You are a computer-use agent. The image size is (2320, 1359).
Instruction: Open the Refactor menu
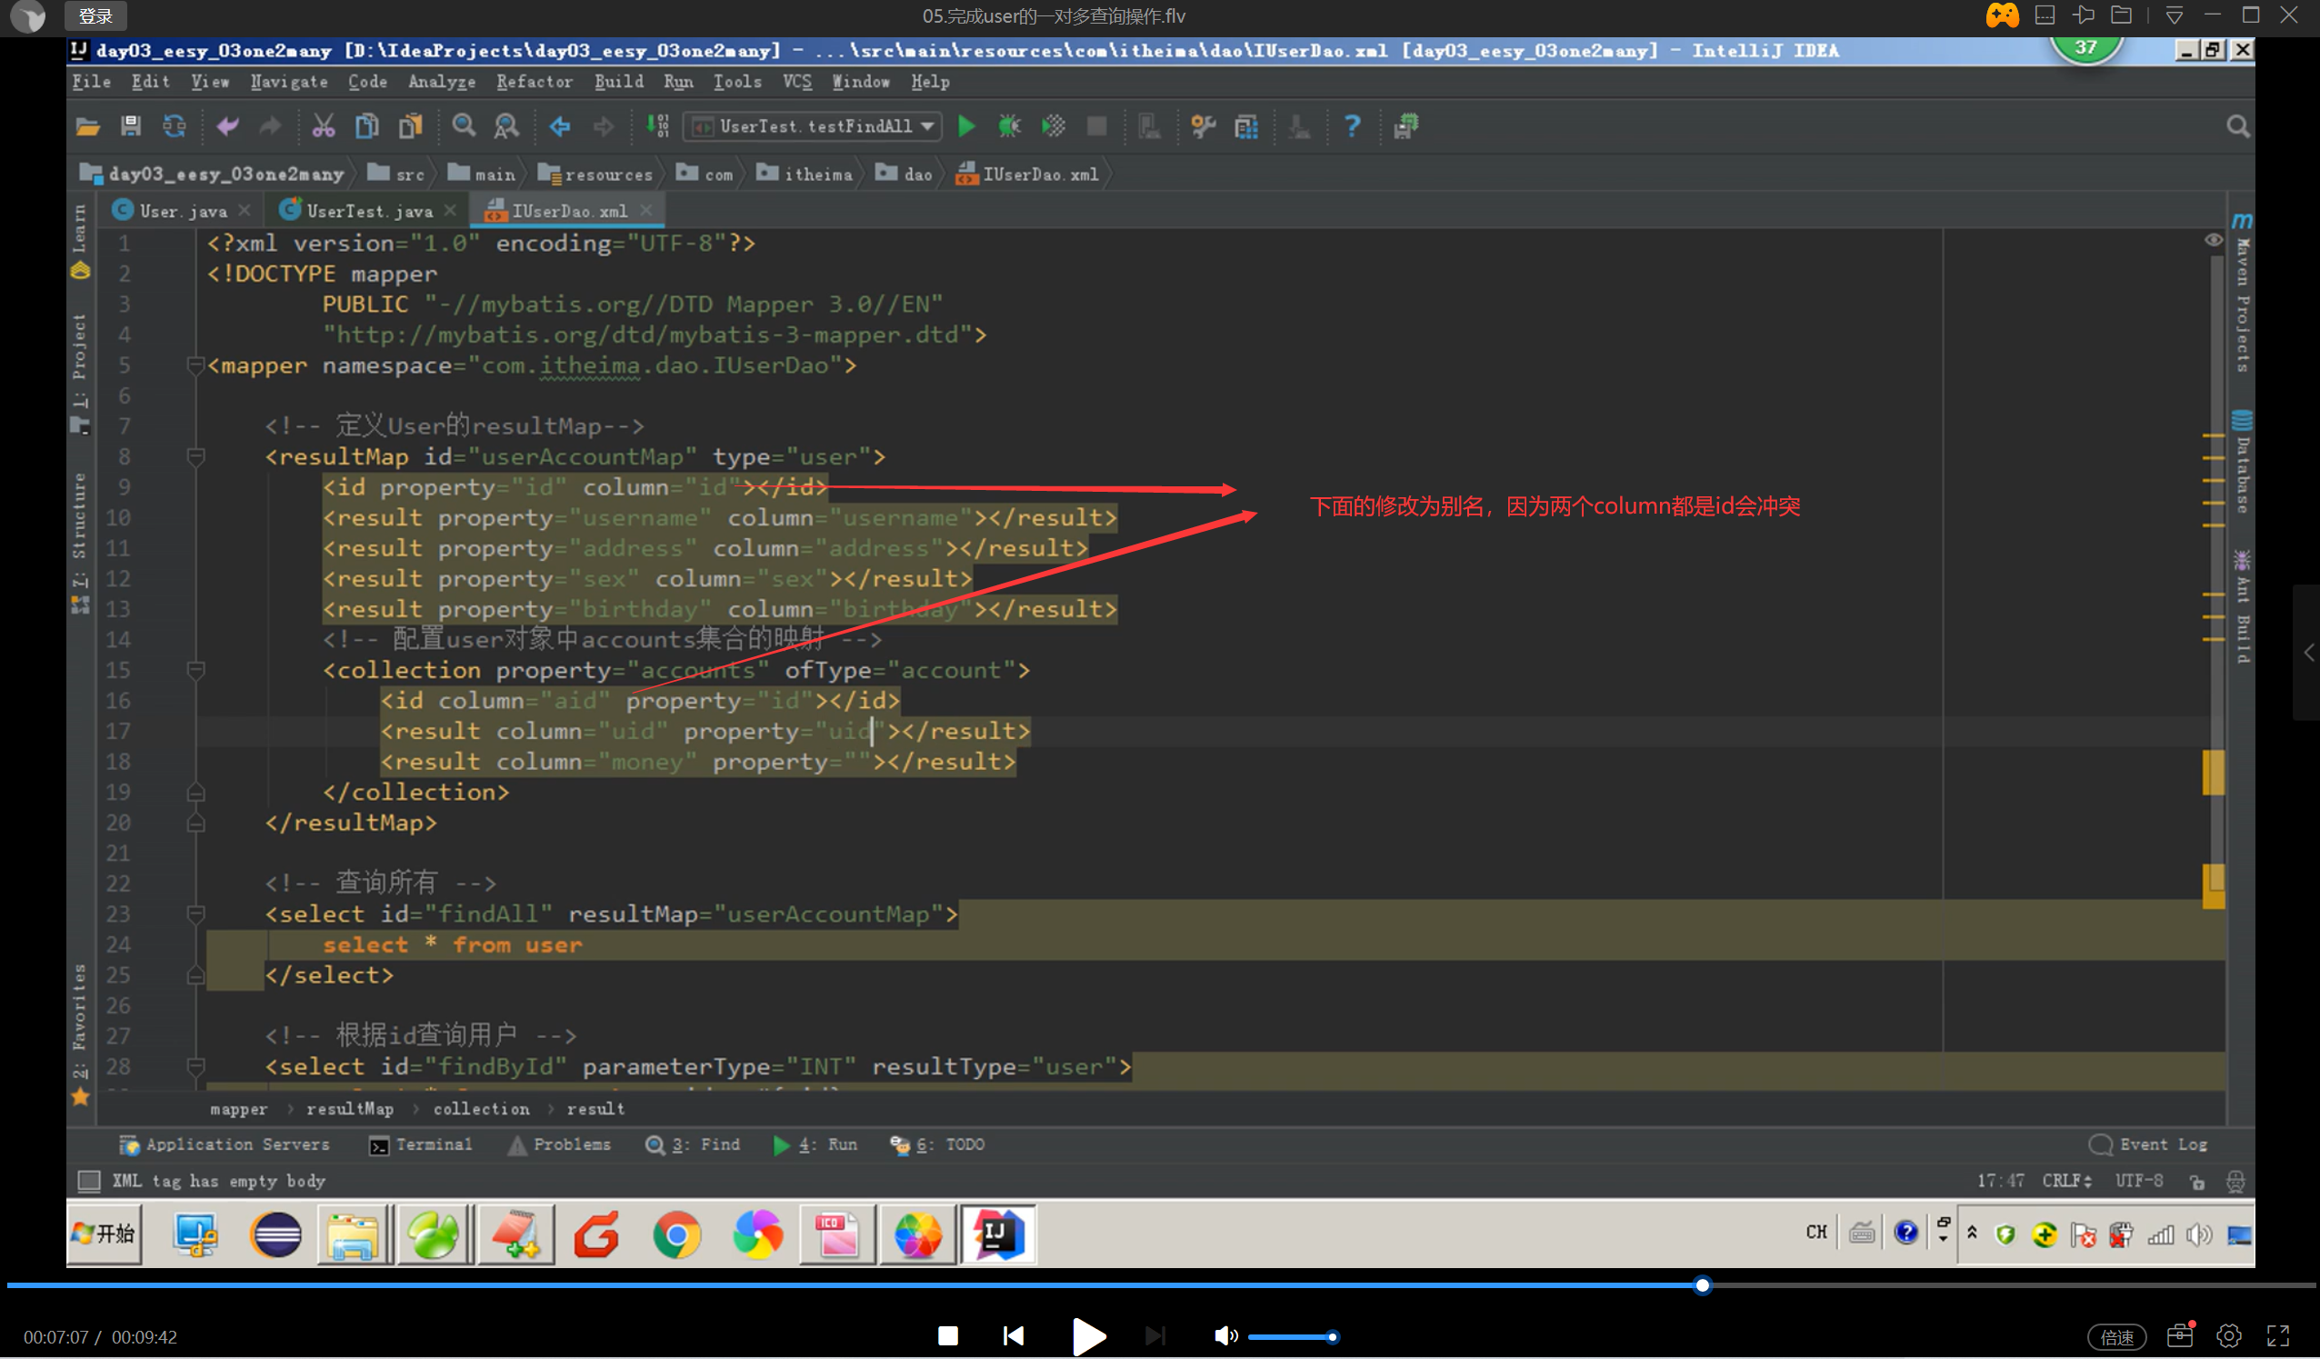tap(534, 82)
